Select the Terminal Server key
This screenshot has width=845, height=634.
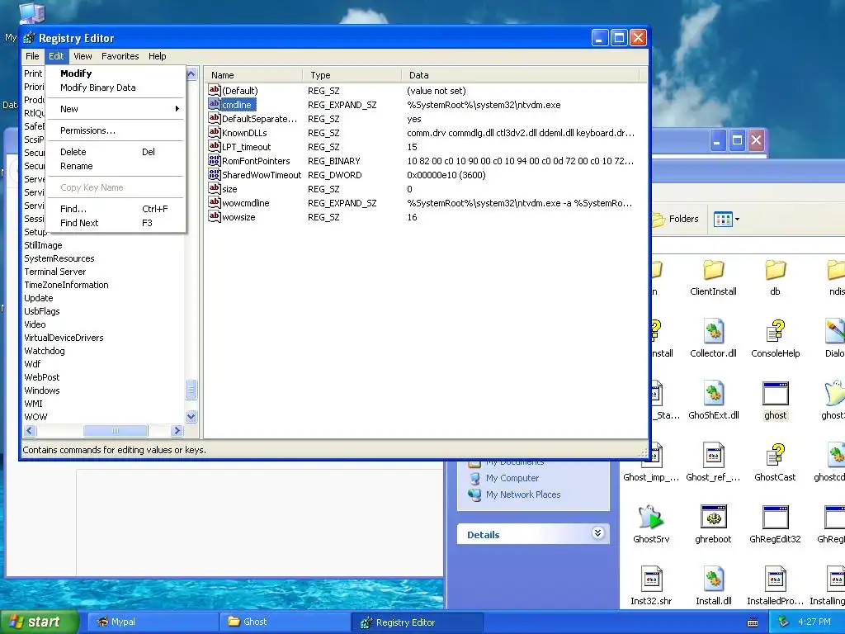55,272
